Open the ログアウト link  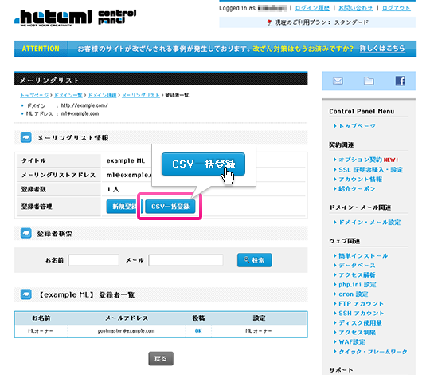[x=396, y=8]
